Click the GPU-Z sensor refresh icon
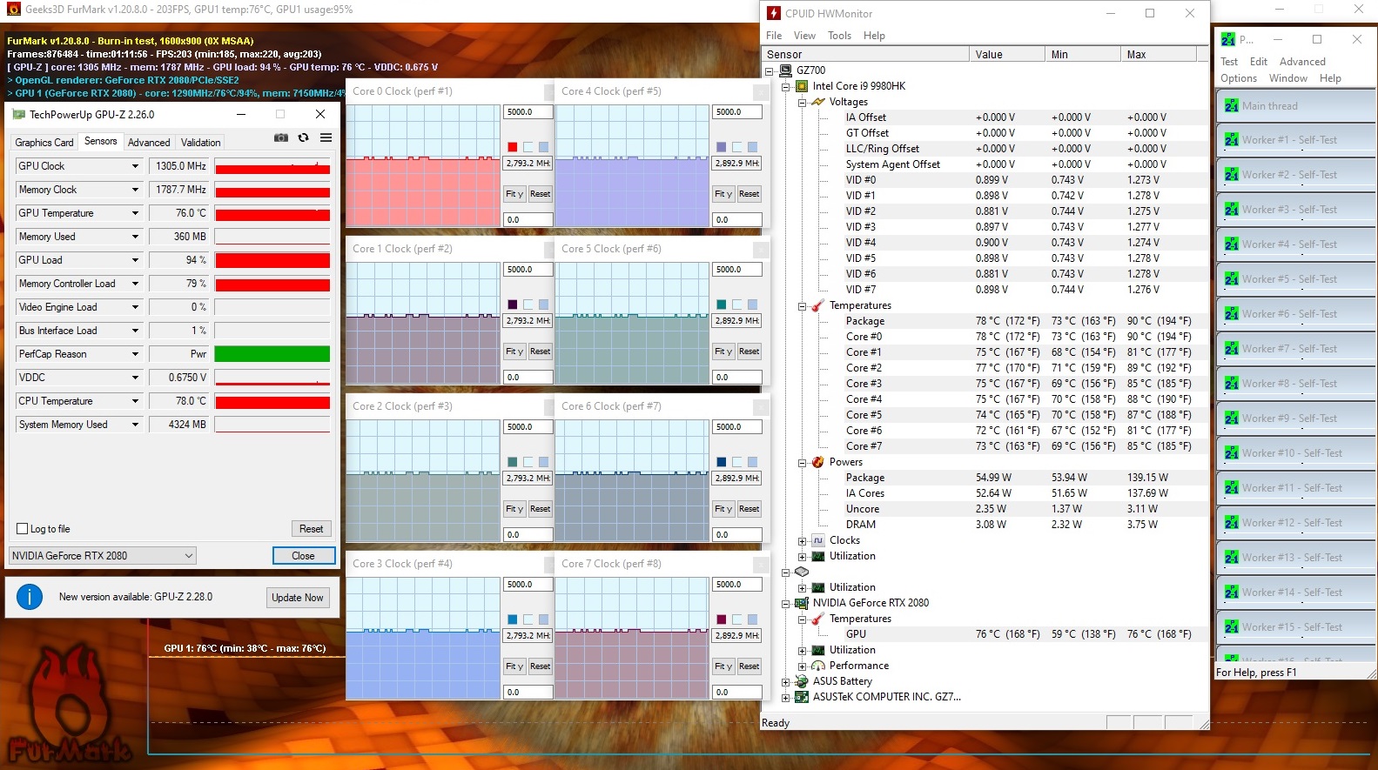 [x=303, y=137]
